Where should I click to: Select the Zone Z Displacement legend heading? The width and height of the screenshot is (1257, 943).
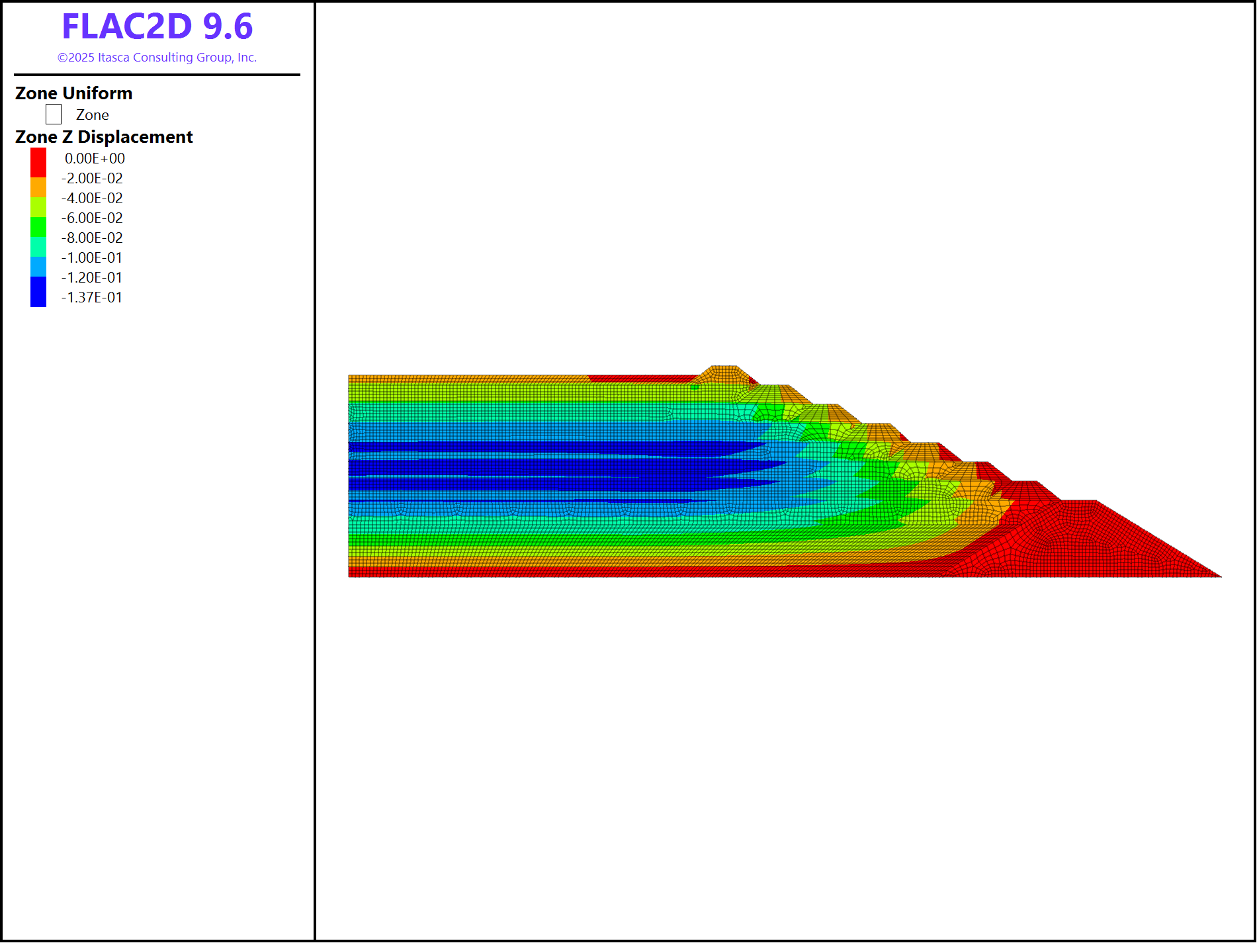click(x=104, y=137)
